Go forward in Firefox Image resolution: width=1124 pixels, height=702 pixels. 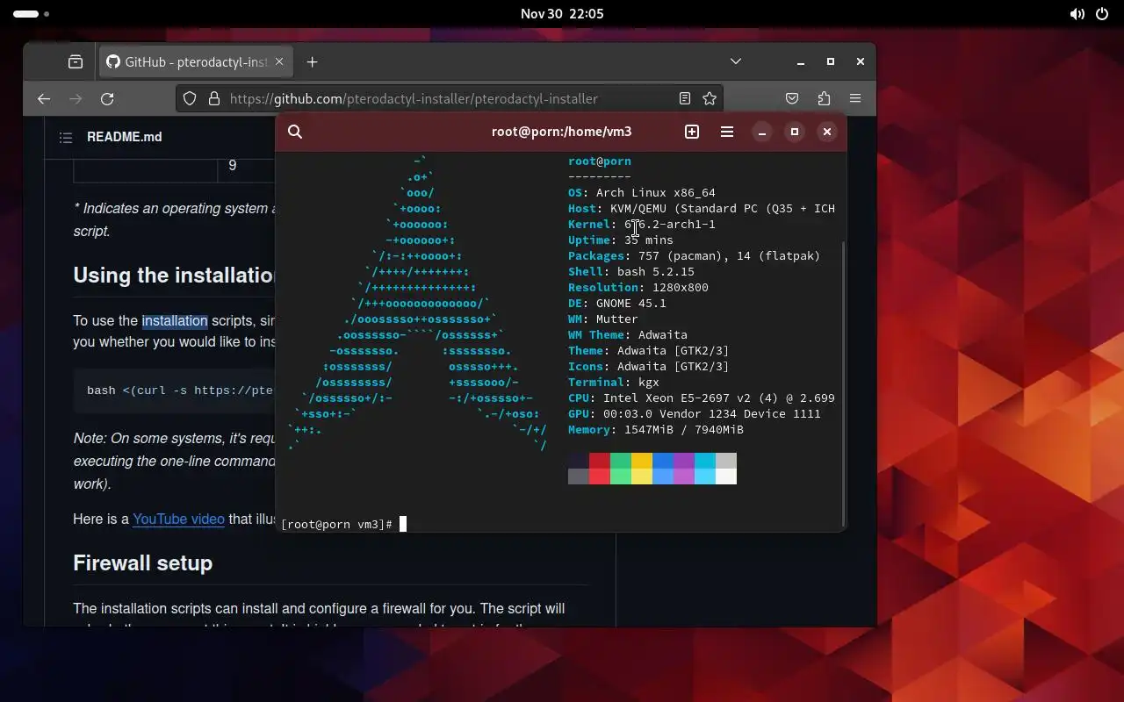tap(76, 99)
